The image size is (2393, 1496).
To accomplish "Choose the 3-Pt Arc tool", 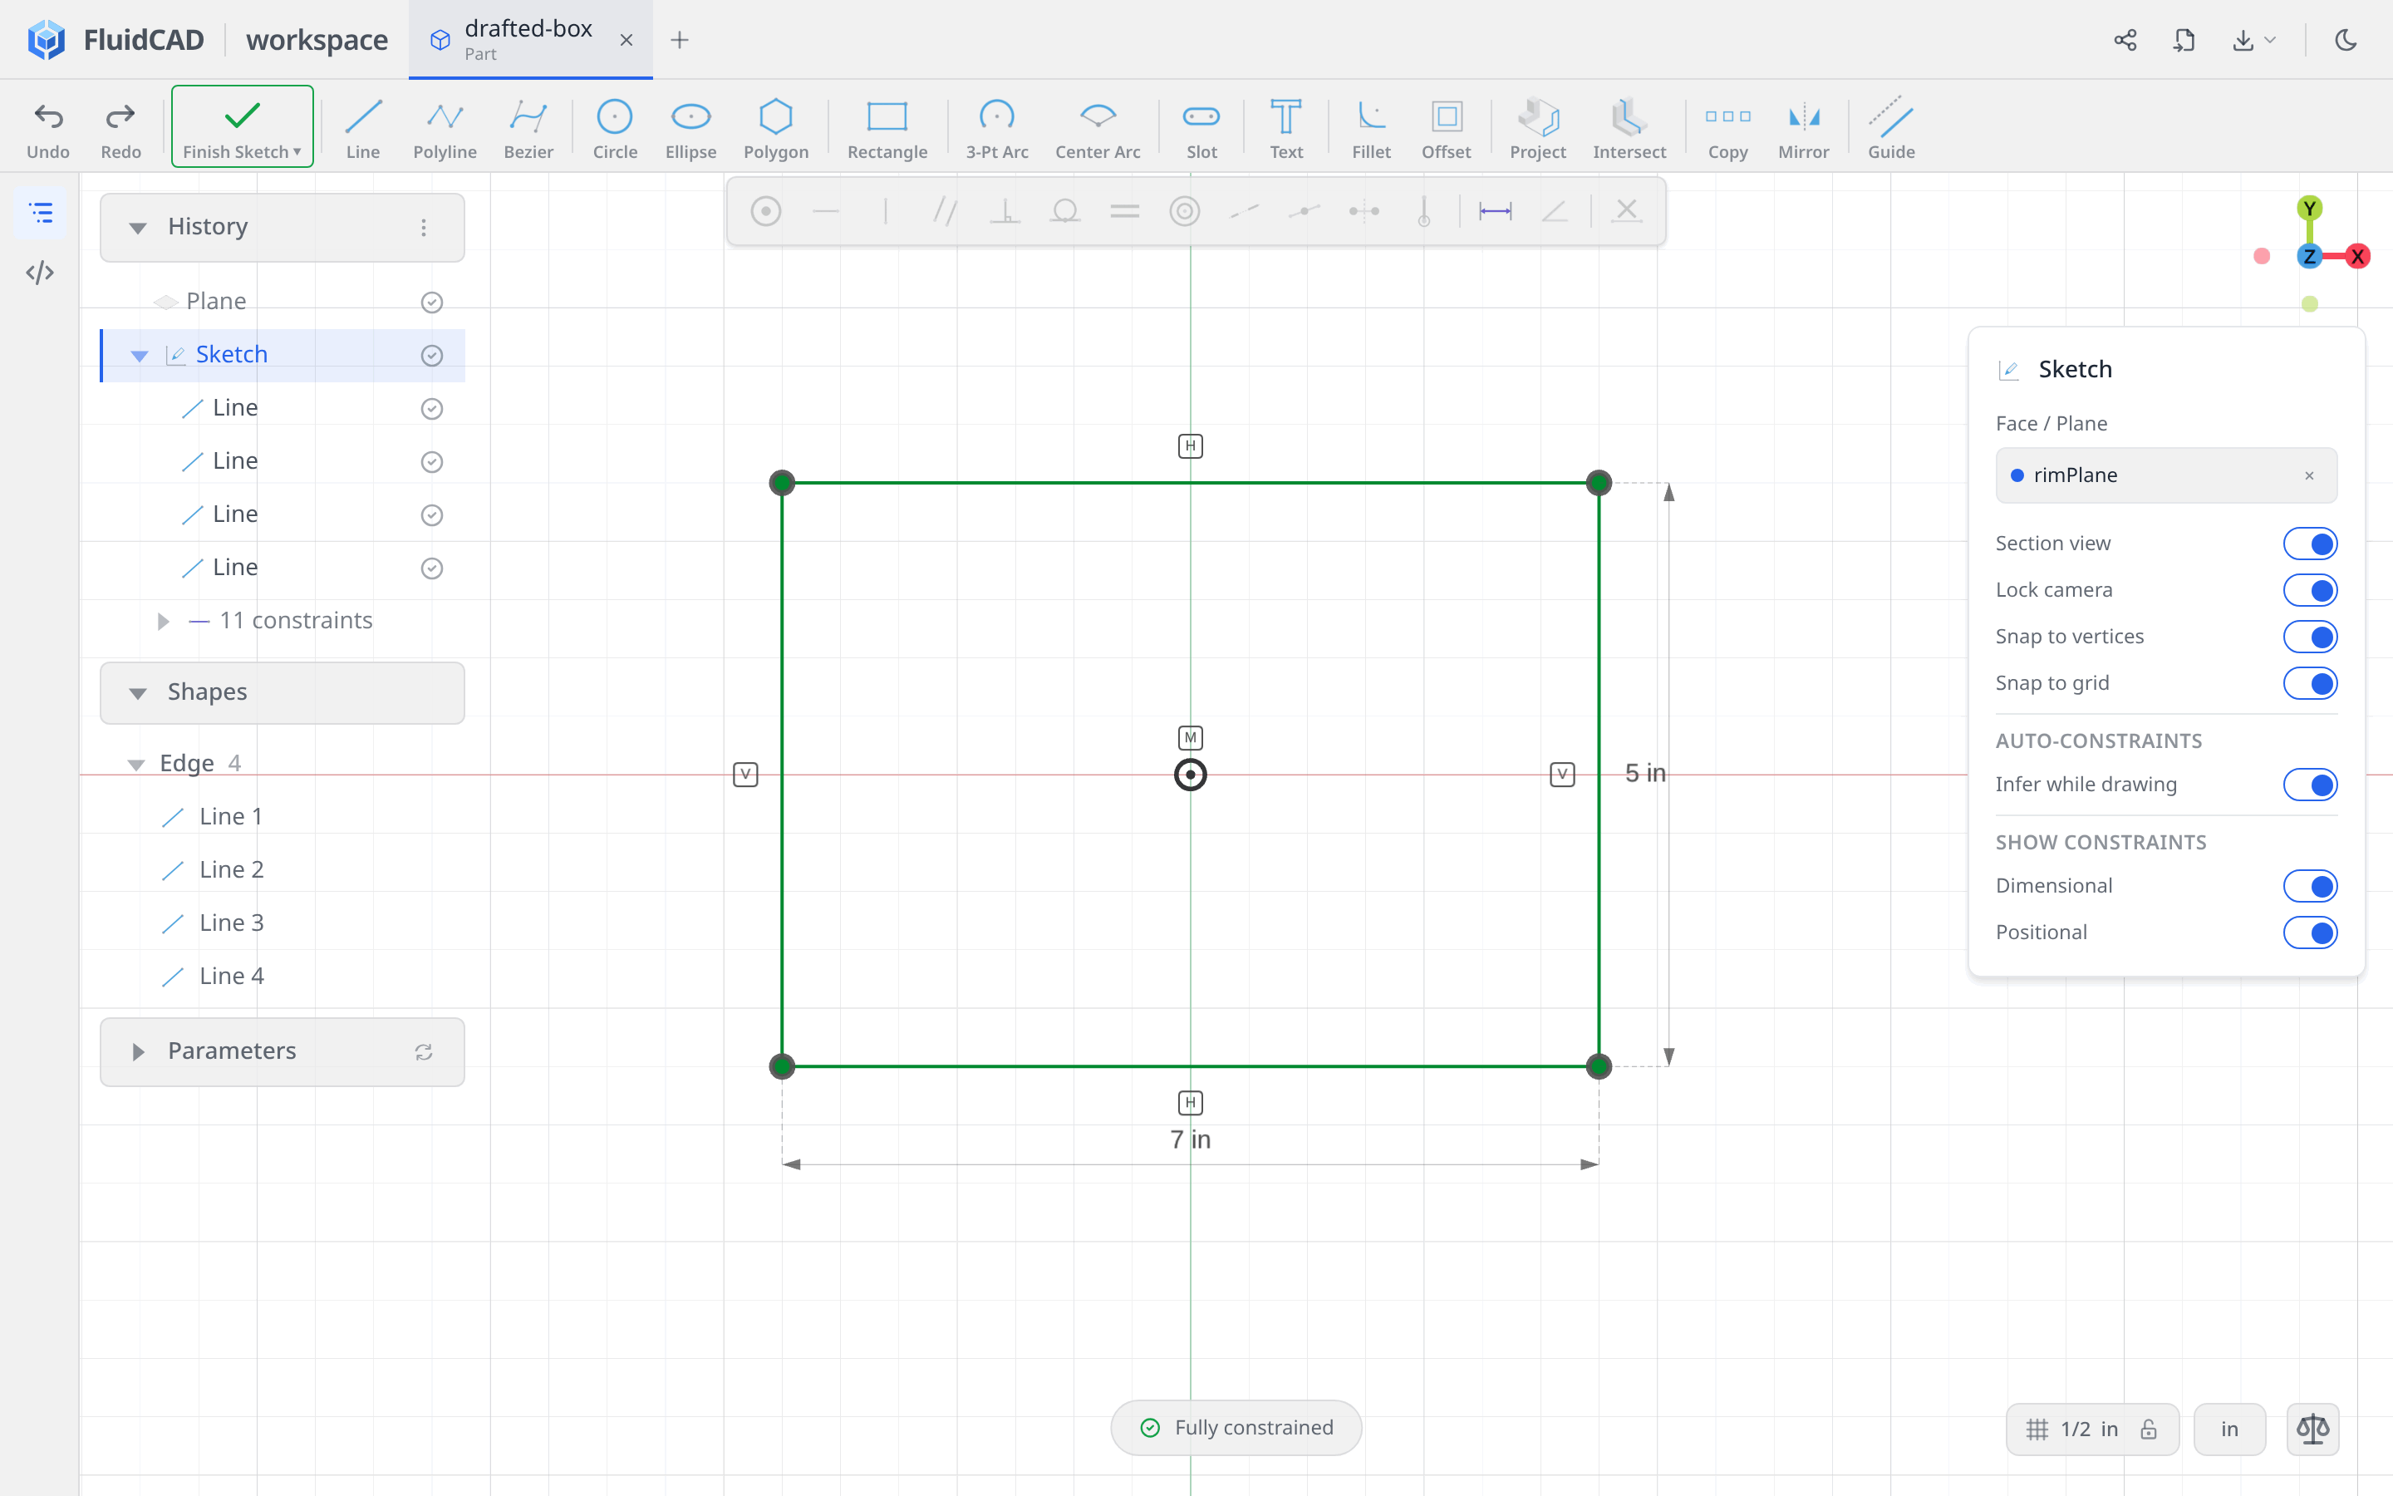I will pyautogui.click(x=997, y=128).
